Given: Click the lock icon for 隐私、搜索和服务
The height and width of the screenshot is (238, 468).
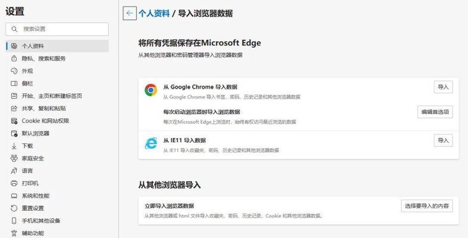Looking at the screenshot, I should 14,58.
